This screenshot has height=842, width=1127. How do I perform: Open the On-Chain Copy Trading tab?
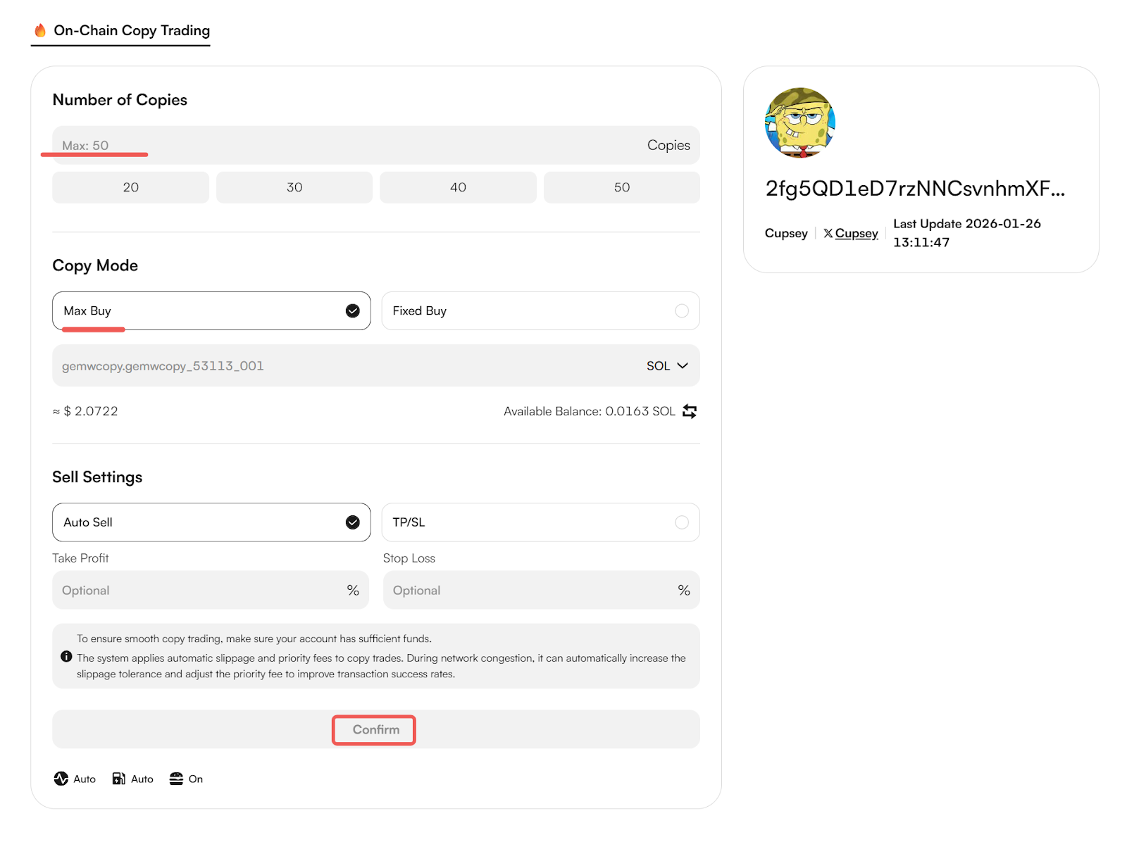click(131, 30)
